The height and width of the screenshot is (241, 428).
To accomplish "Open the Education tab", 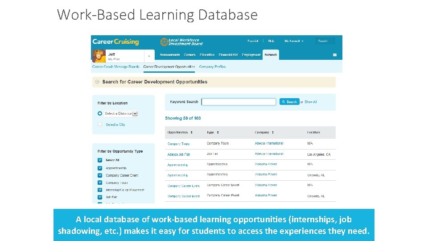I will (x=207, y=55).
